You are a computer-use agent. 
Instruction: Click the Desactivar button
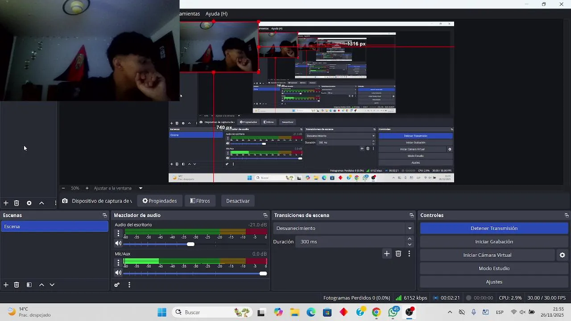click(x=238, y=201)
